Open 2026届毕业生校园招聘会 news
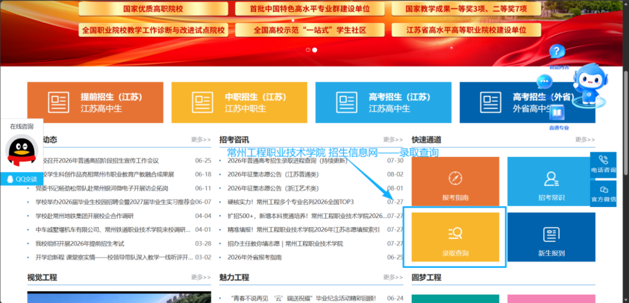Image resolution: width=629 pixels, height=303 pixels. click(115, 202)
